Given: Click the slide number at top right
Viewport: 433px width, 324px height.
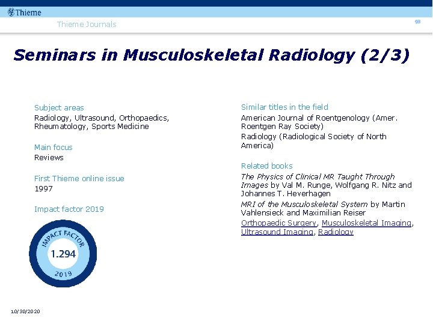Looking at the screenshot, I should [x=417, y=22].
